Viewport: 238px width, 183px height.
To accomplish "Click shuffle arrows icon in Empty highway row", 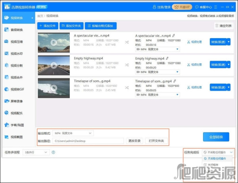I will (127, 65).
